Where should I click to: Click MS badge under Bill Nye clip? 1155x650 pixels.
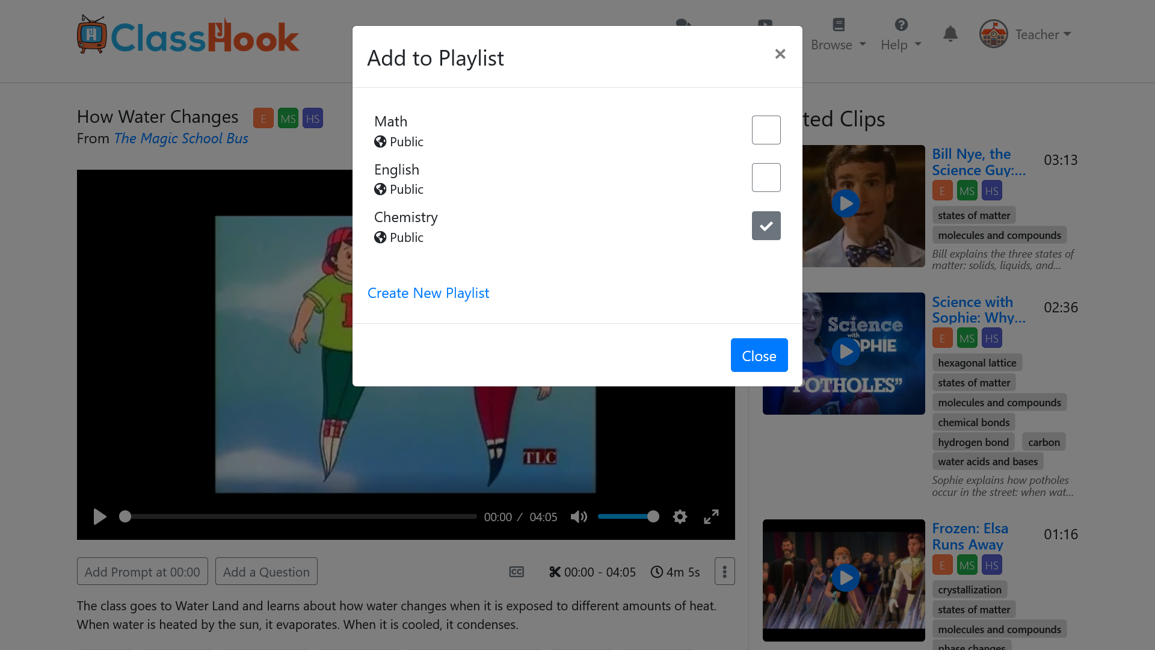click(x=967, y=191)
